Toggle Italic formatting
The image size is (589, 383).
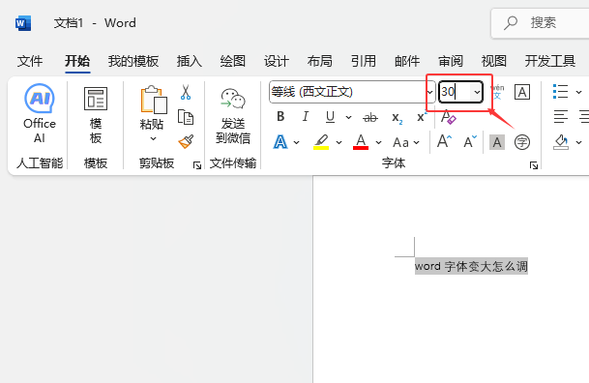click(306, 117)
